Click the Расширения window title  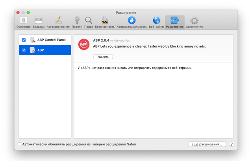click(126, 13)
